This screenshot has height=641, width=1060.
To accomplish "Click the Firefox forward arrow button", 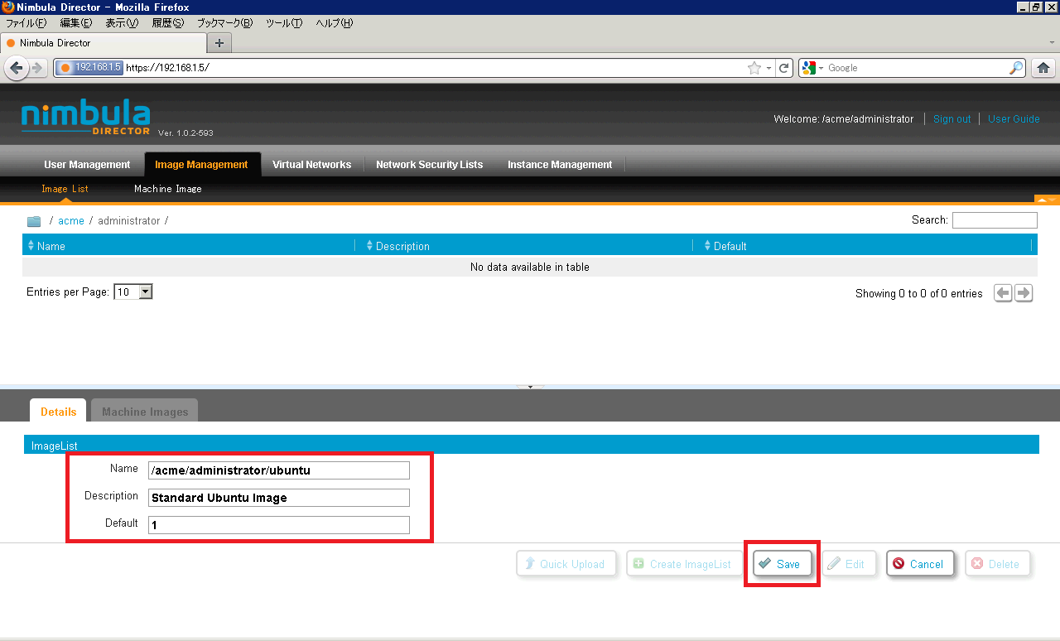I will click(38, 68).
